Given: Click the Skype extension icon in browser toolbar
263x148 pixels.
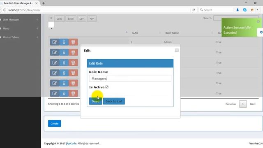Looking at the screenshot, I should pos(245,10).
